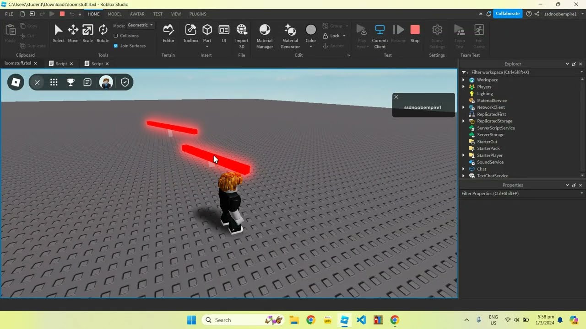Click the Filter workspace input field
The height and width of the screenshot is (329, 586).
coord(522,72)
